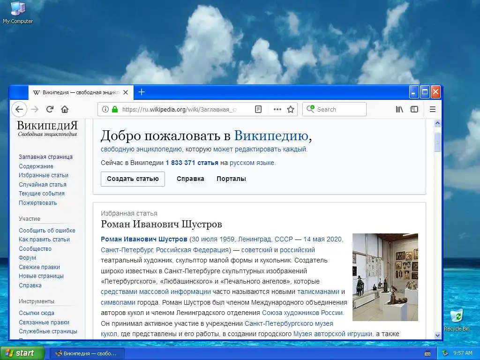The height and width of the screenshot is (360, 480).
Task: Show sidebars icon
Action: click(x=414, y=109)
